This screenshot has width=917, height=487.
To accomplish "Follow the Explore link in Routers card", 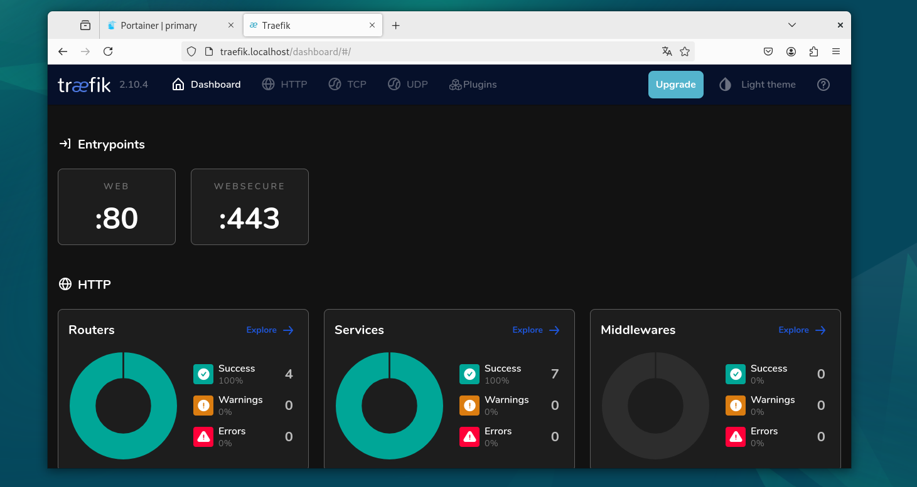I will [270, 330].
